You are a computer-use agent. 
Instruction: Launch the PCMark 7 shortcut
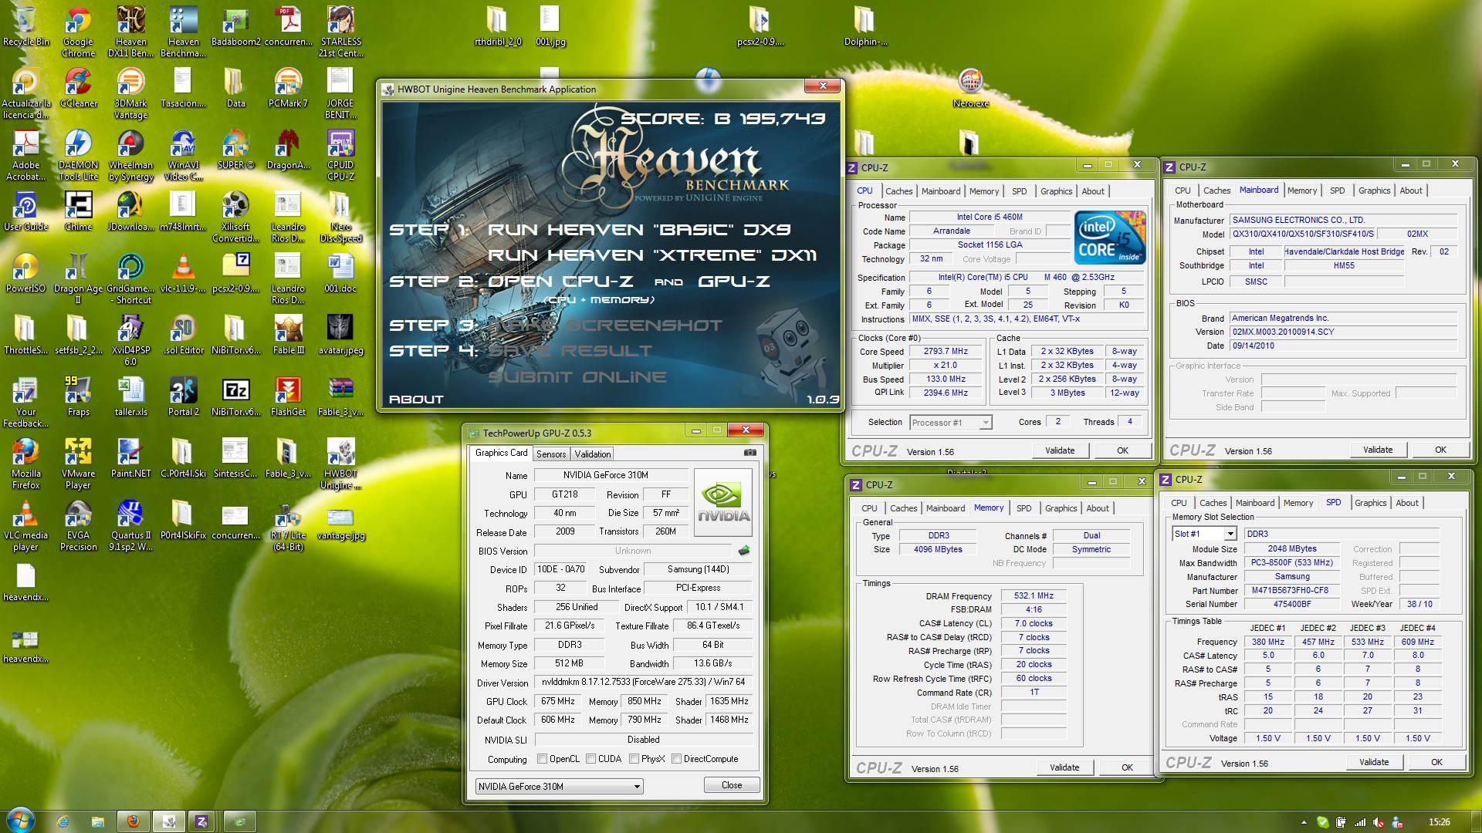point(288,88)
